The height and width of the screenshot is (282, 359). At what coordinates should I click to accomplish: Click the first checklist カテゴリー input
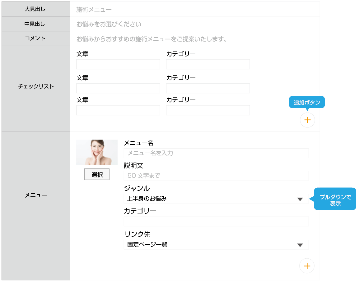pos(208,64)
